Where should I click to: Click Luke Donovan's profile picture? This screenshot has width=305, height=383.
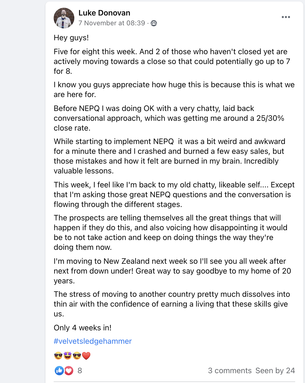(64, 18)
